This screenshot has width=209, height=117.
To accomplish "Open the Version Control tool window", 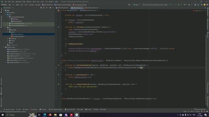I will pyautogui.click(x=9, y=110).
